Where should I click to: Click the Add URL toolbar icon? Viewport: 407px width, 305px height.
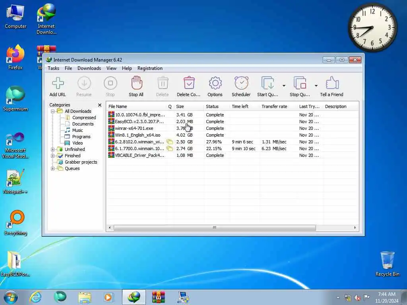pyautogui.click(x=58, y=83)
